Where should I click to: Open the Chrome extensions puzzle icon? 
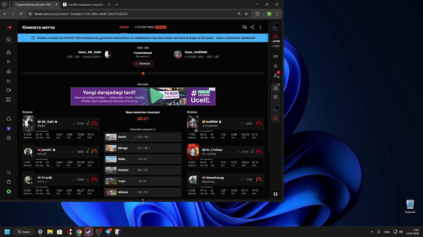257,14
